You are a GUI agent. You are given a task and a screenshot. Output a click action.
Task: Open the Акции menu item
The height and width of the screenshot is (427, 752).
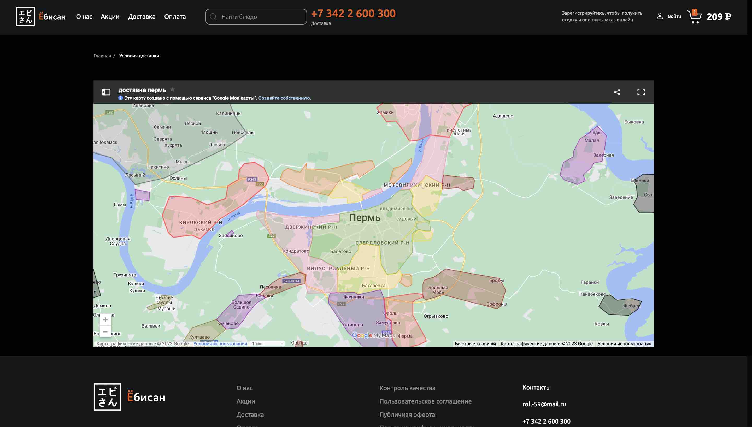tap(110, 17)
